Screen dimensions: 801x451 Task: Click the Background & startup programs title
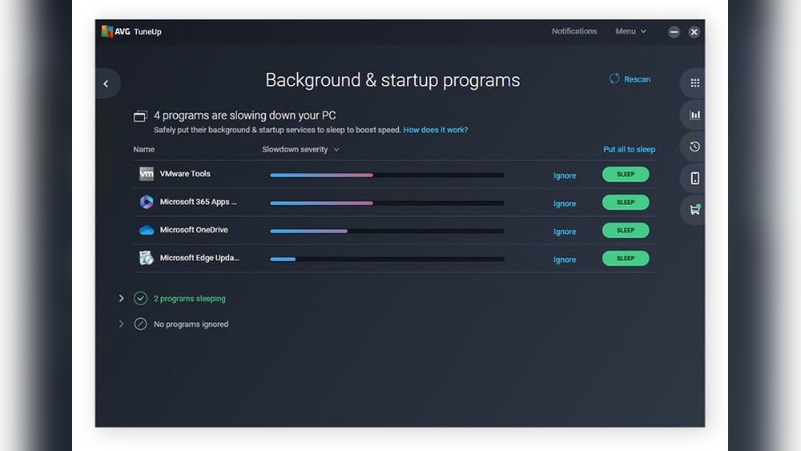tap(392, 80)
